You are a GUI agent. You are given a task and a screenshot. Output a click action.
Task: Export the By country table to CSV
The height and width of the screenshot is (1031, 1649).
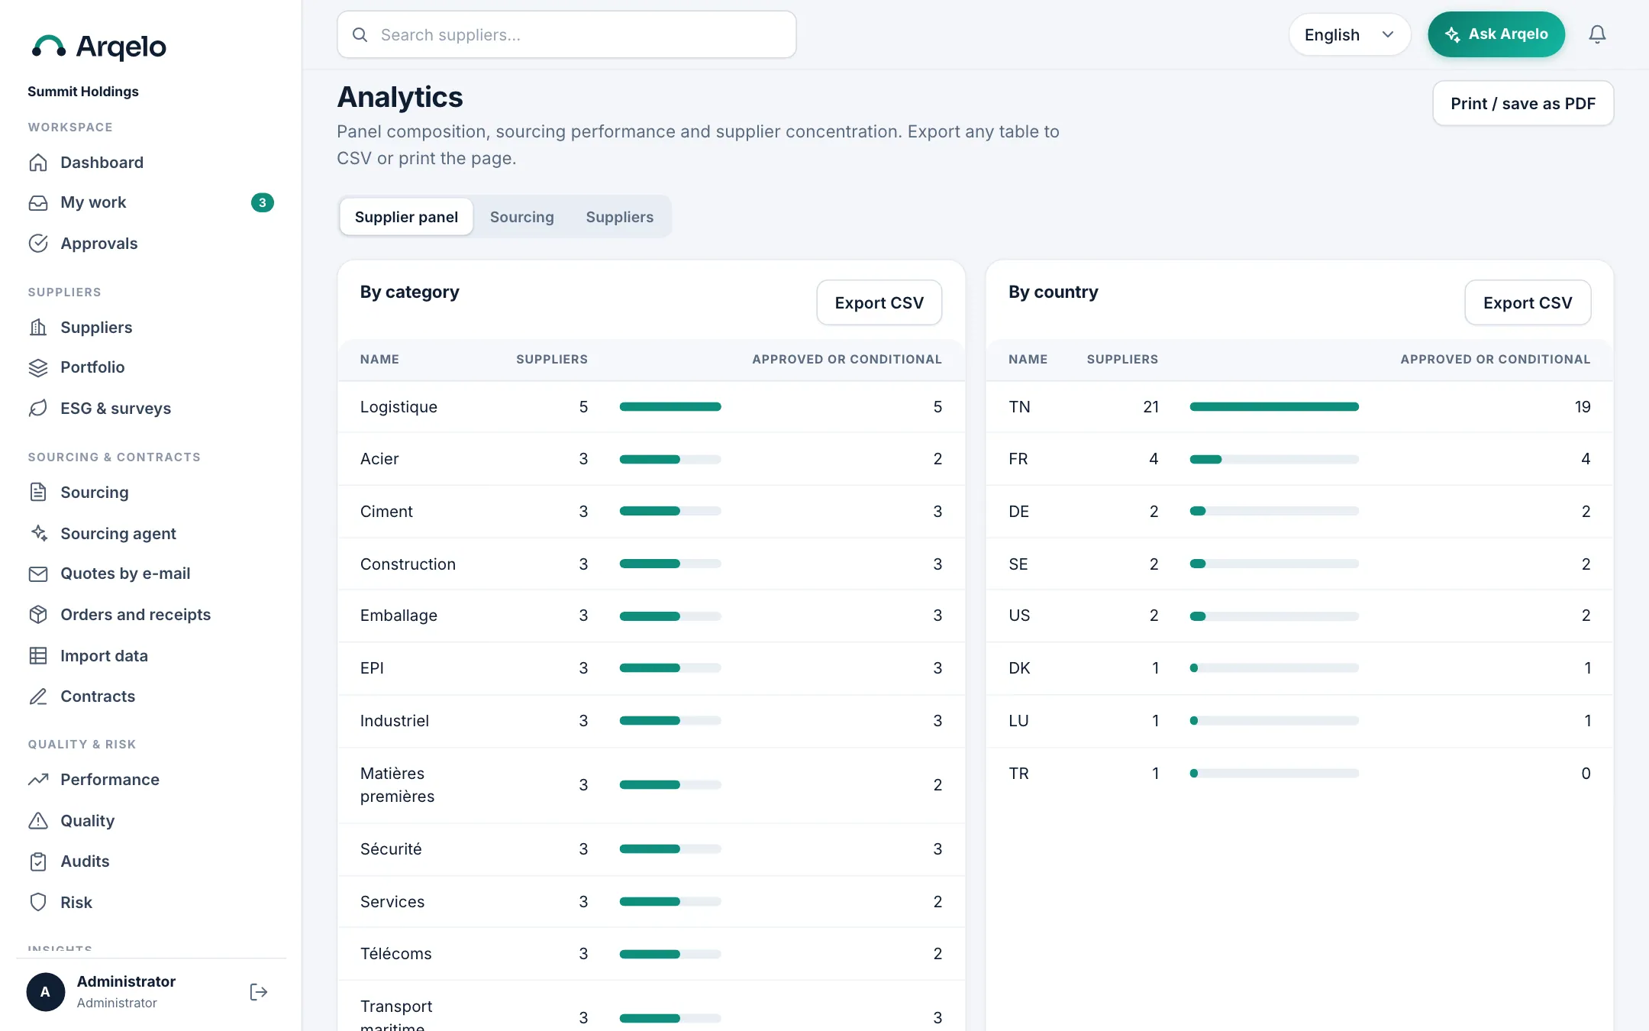point(1528,302)
